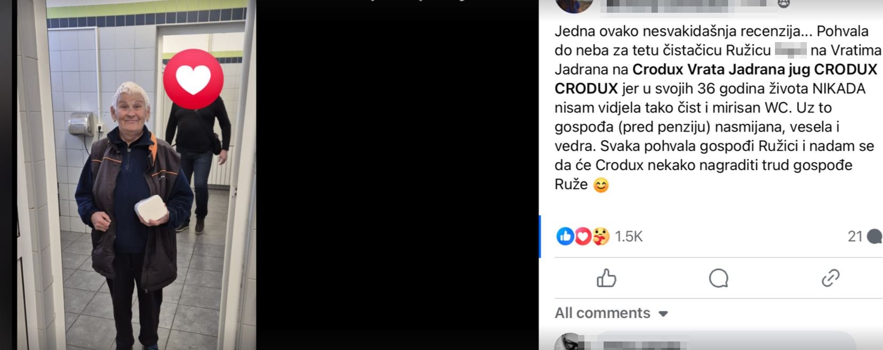
Task: Click the Like thumbs-up icon
Action: [606, 278]
